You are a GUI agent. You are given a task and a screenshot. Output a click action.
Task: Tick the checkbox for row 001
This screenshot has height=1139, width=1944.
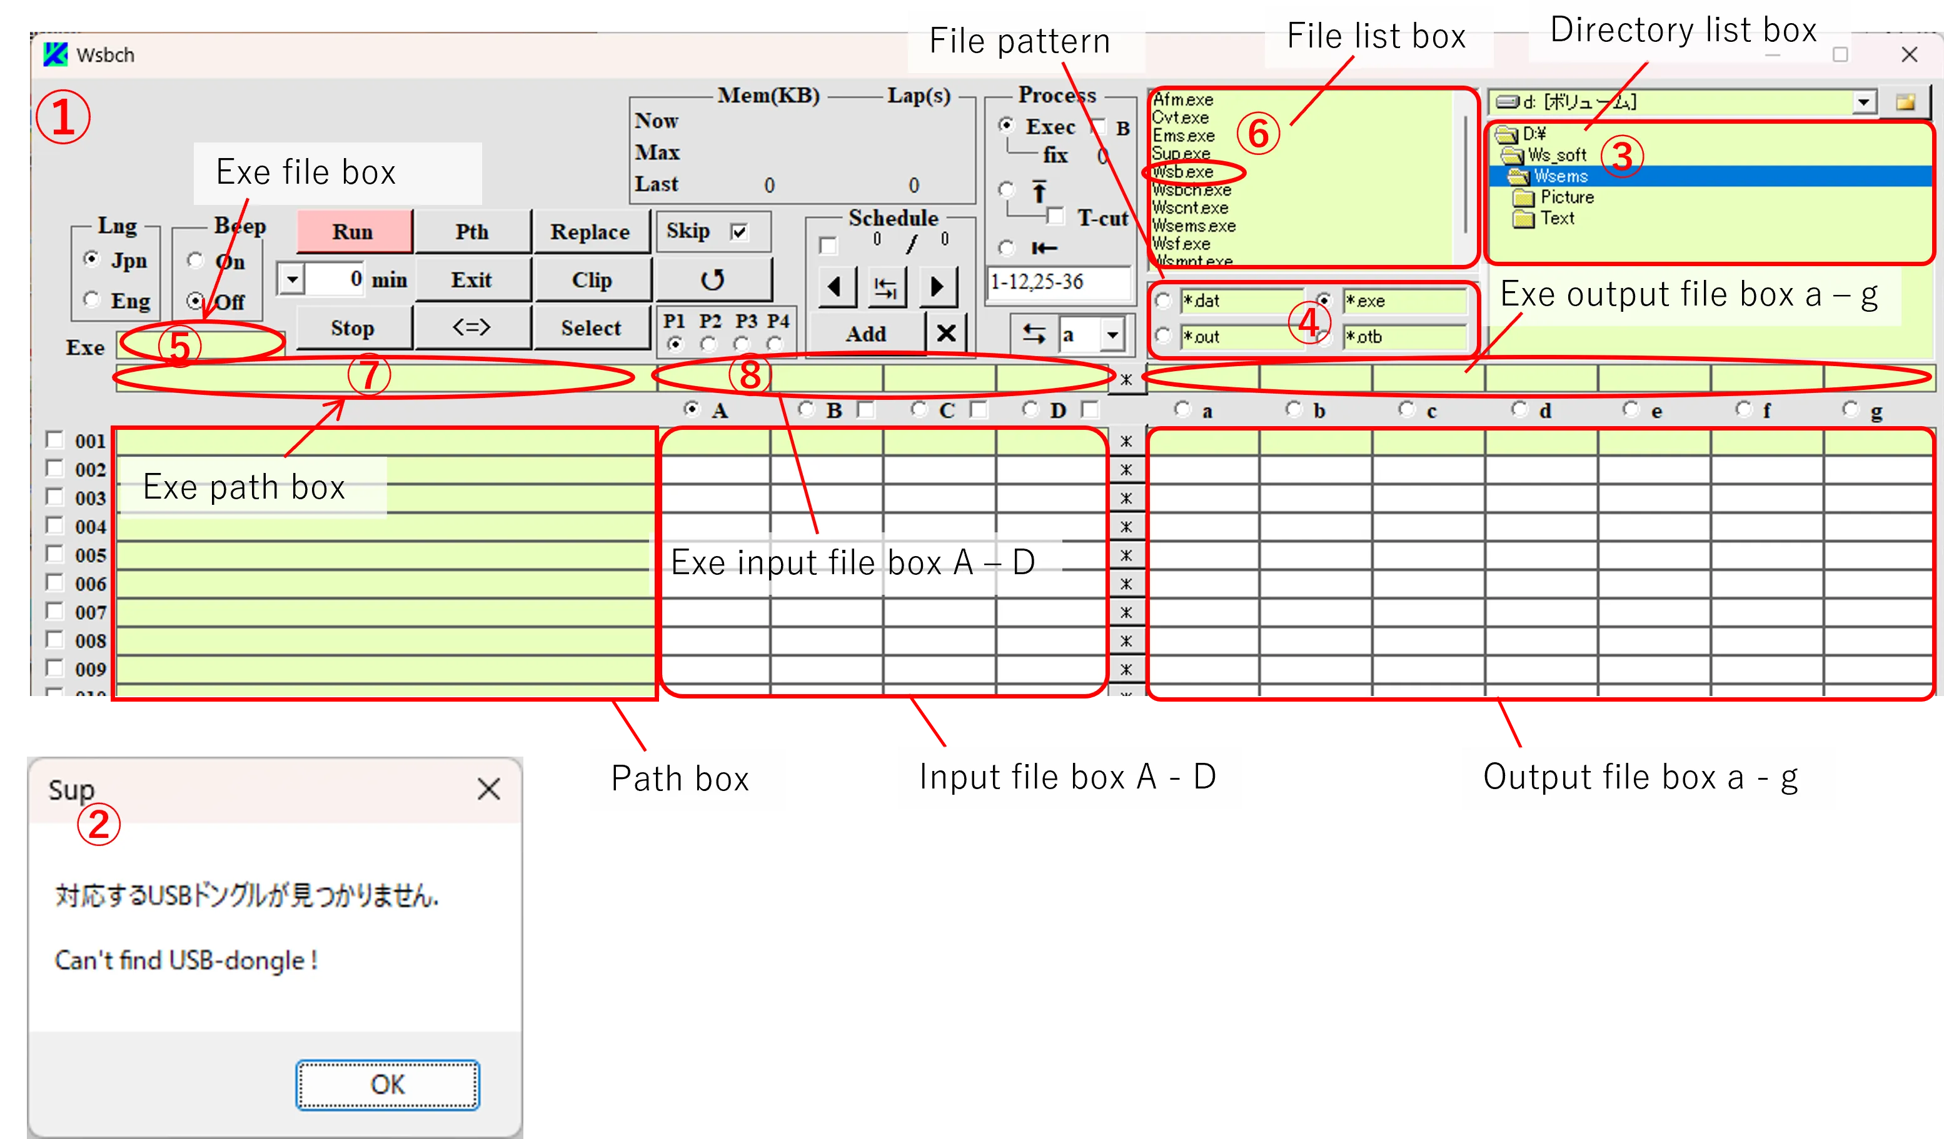(54, 440)
